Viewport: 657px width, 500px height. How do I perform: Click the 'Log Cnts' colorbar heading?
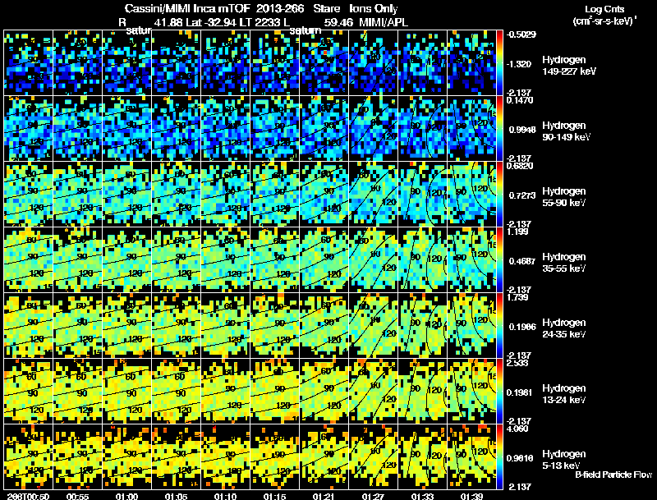[604, 9]
